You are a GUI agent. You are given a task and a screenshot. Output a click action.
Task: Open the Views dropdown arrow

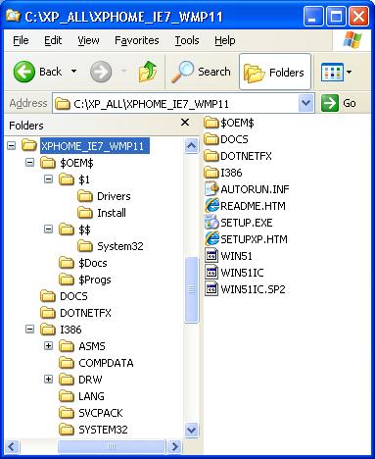[349, 72]
